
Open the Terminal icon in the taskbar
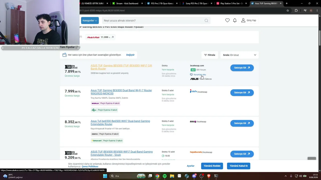pos(216,176)
